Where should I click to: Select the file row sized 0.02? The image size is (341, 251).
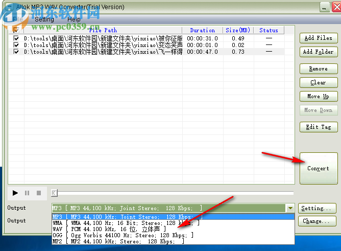(x=147, y=45)
